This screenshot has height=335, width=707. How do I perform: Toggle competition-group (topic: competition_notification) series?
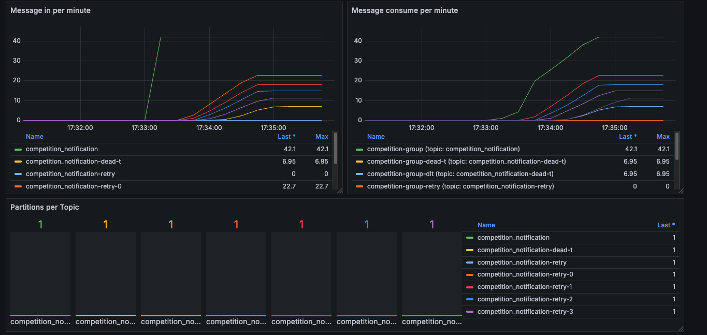tap(443, 149)
